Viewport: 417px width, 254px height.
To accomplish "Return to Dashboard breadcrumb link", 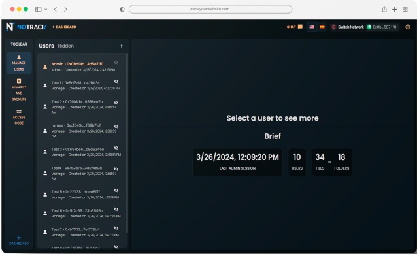I will 64,27.
